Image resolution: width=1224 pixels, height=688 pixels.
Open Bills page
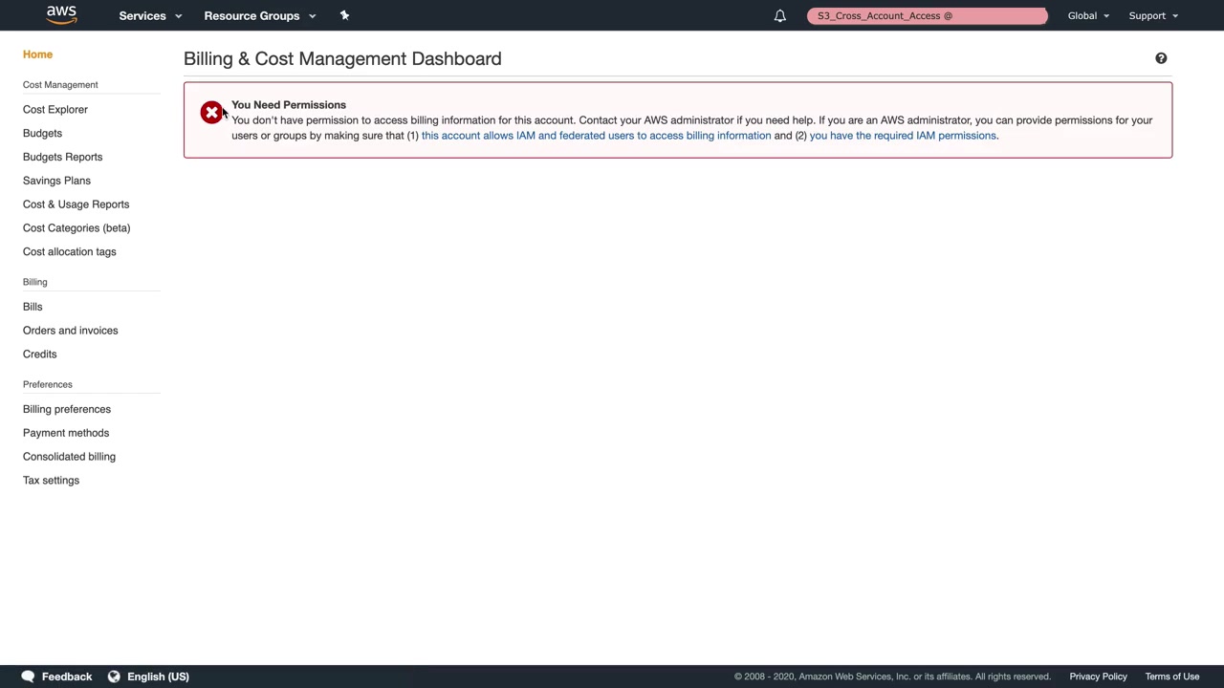click(x=33, y=307)
